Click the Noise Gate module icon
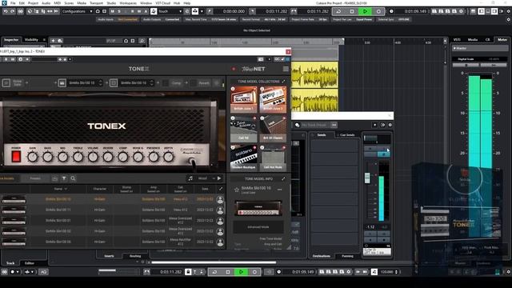The image size is (512, 288). [x=6, y=83]
